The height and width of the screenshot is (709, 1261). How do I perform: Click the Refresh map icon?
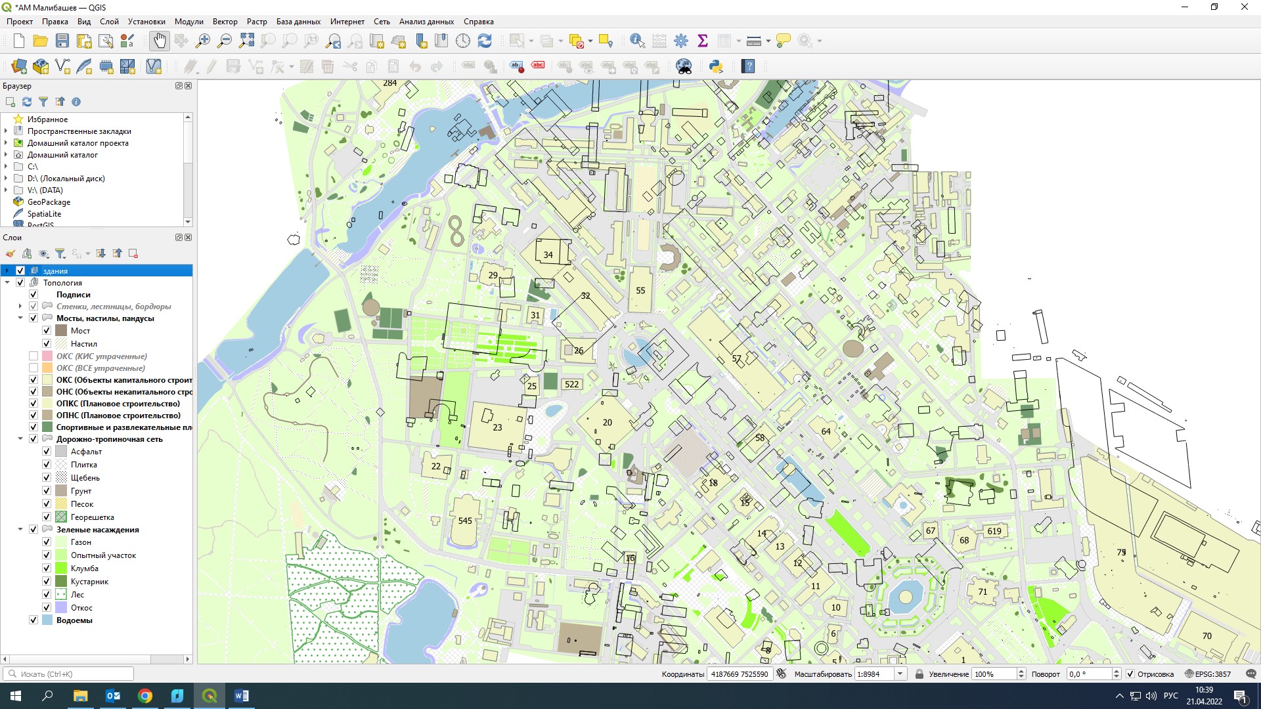485,41
